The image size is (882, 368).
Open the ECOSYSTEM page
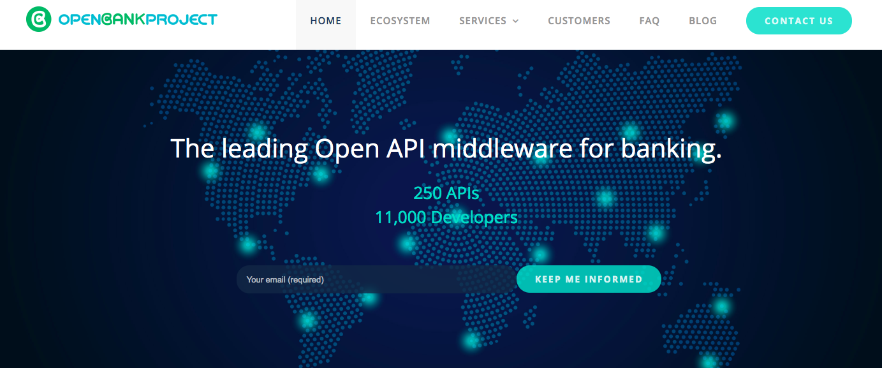[400, 21]
